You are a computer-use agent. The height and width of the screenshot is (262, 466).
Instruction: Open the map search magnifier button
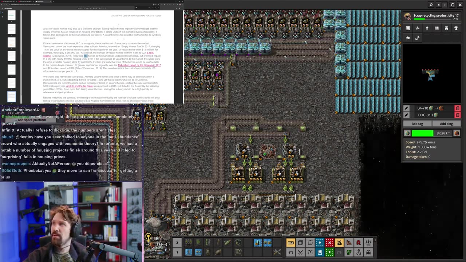click(x=431, y=5)
